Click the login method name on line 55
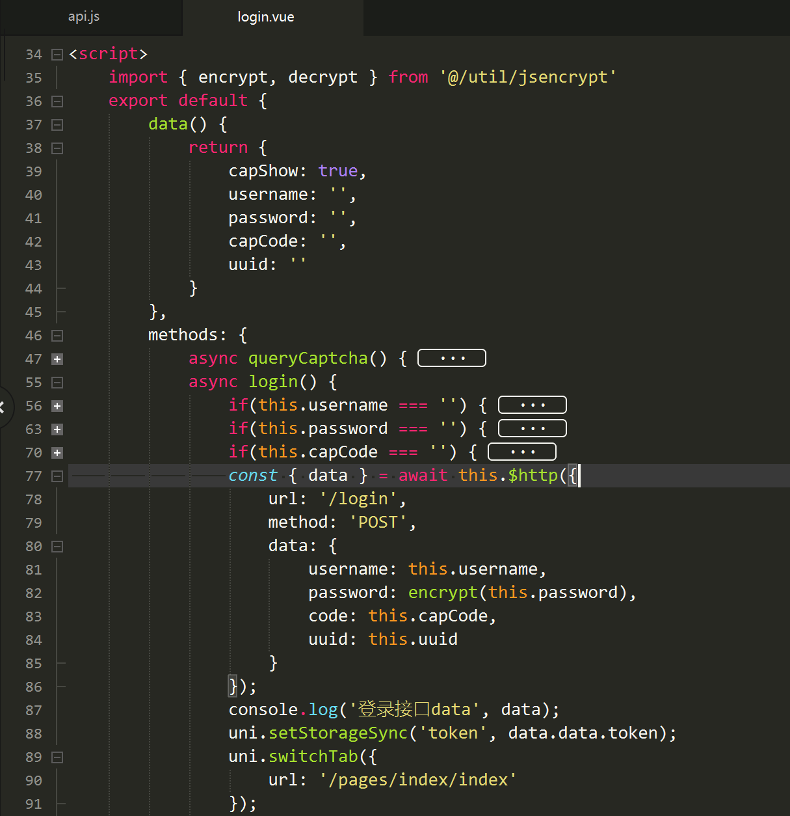This screenshot has height=816, width=790. (273, 381)
